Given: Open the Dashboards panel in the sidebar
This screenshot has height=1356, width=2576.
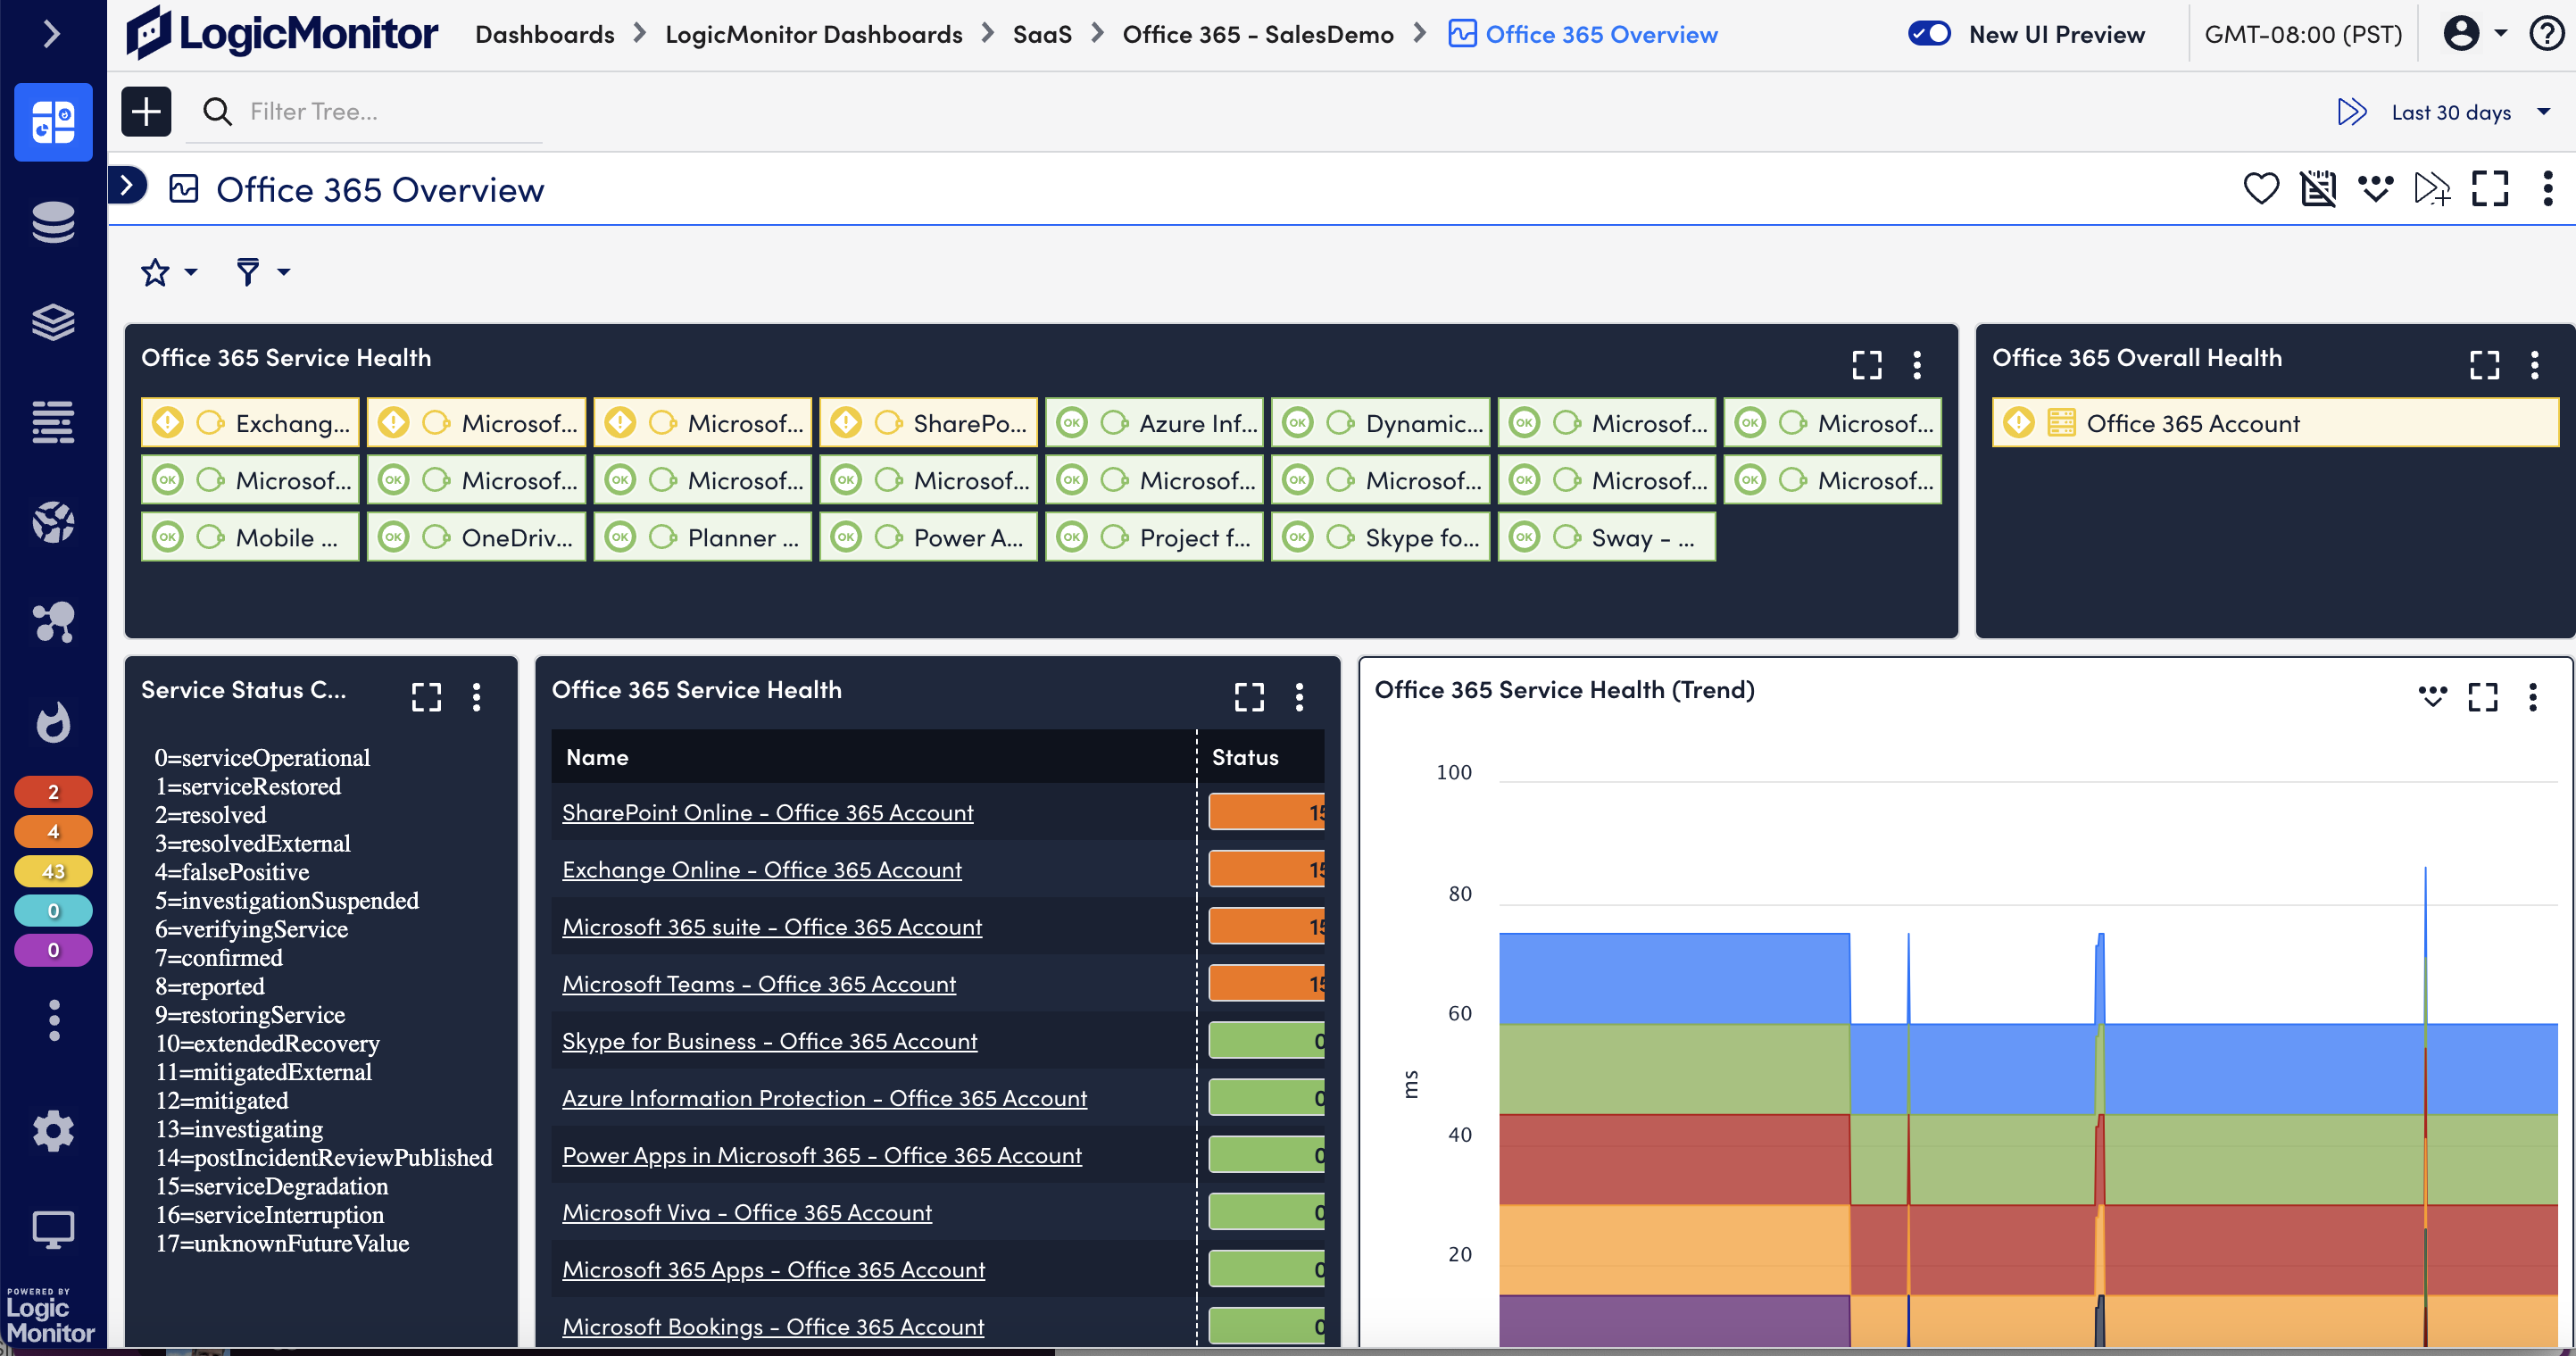Looking at the screenshot, I should (52, 122).
